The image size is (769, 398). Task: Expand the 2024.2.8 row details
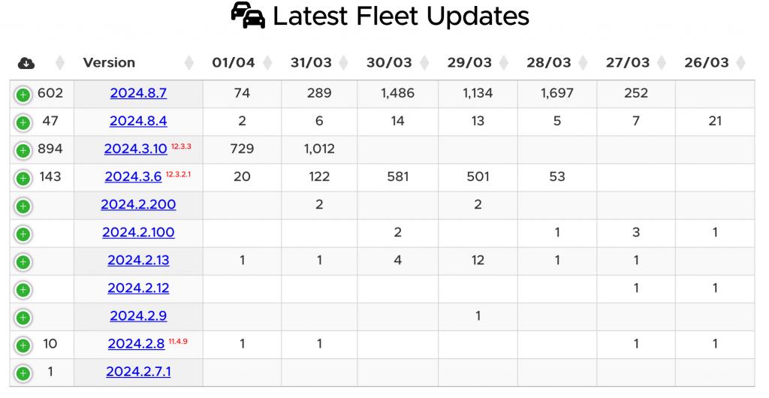click(23, 345)
